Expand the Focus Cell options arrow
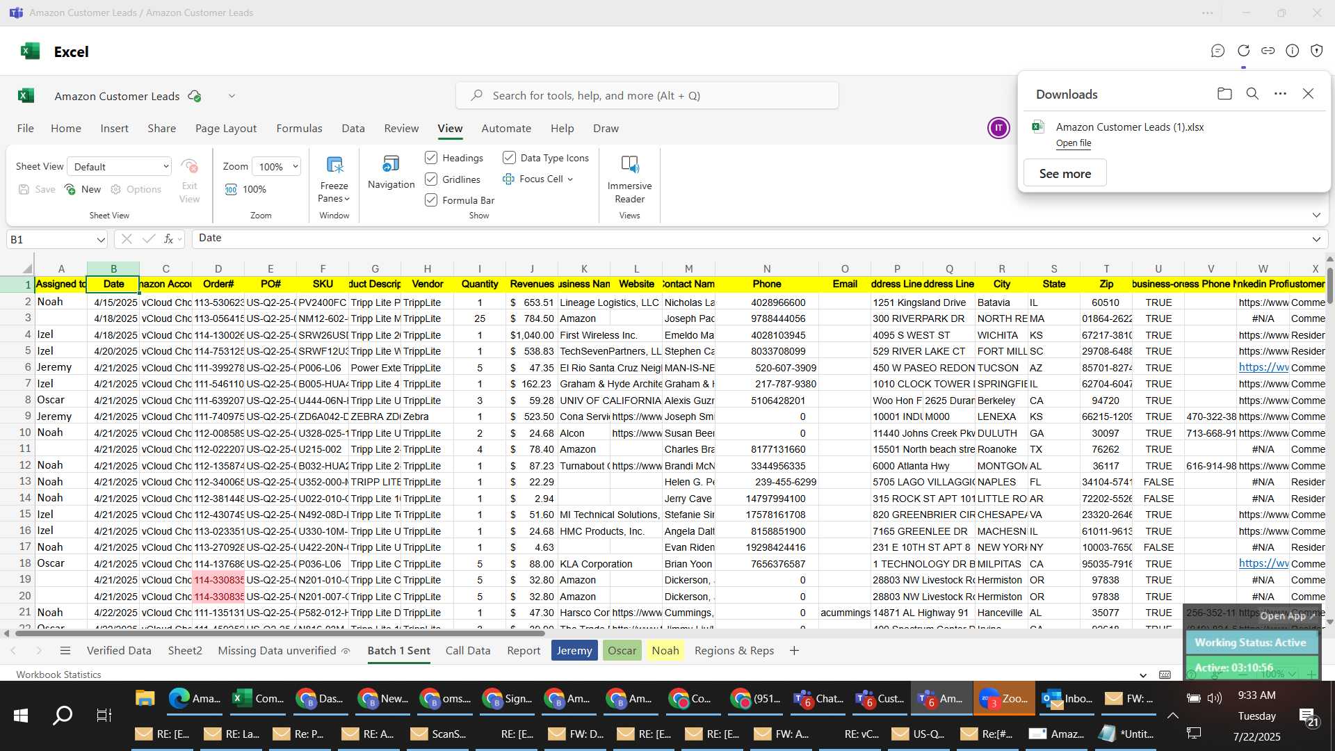Image resolution: width=1335 pixels, height=751 pixels. 570,179
